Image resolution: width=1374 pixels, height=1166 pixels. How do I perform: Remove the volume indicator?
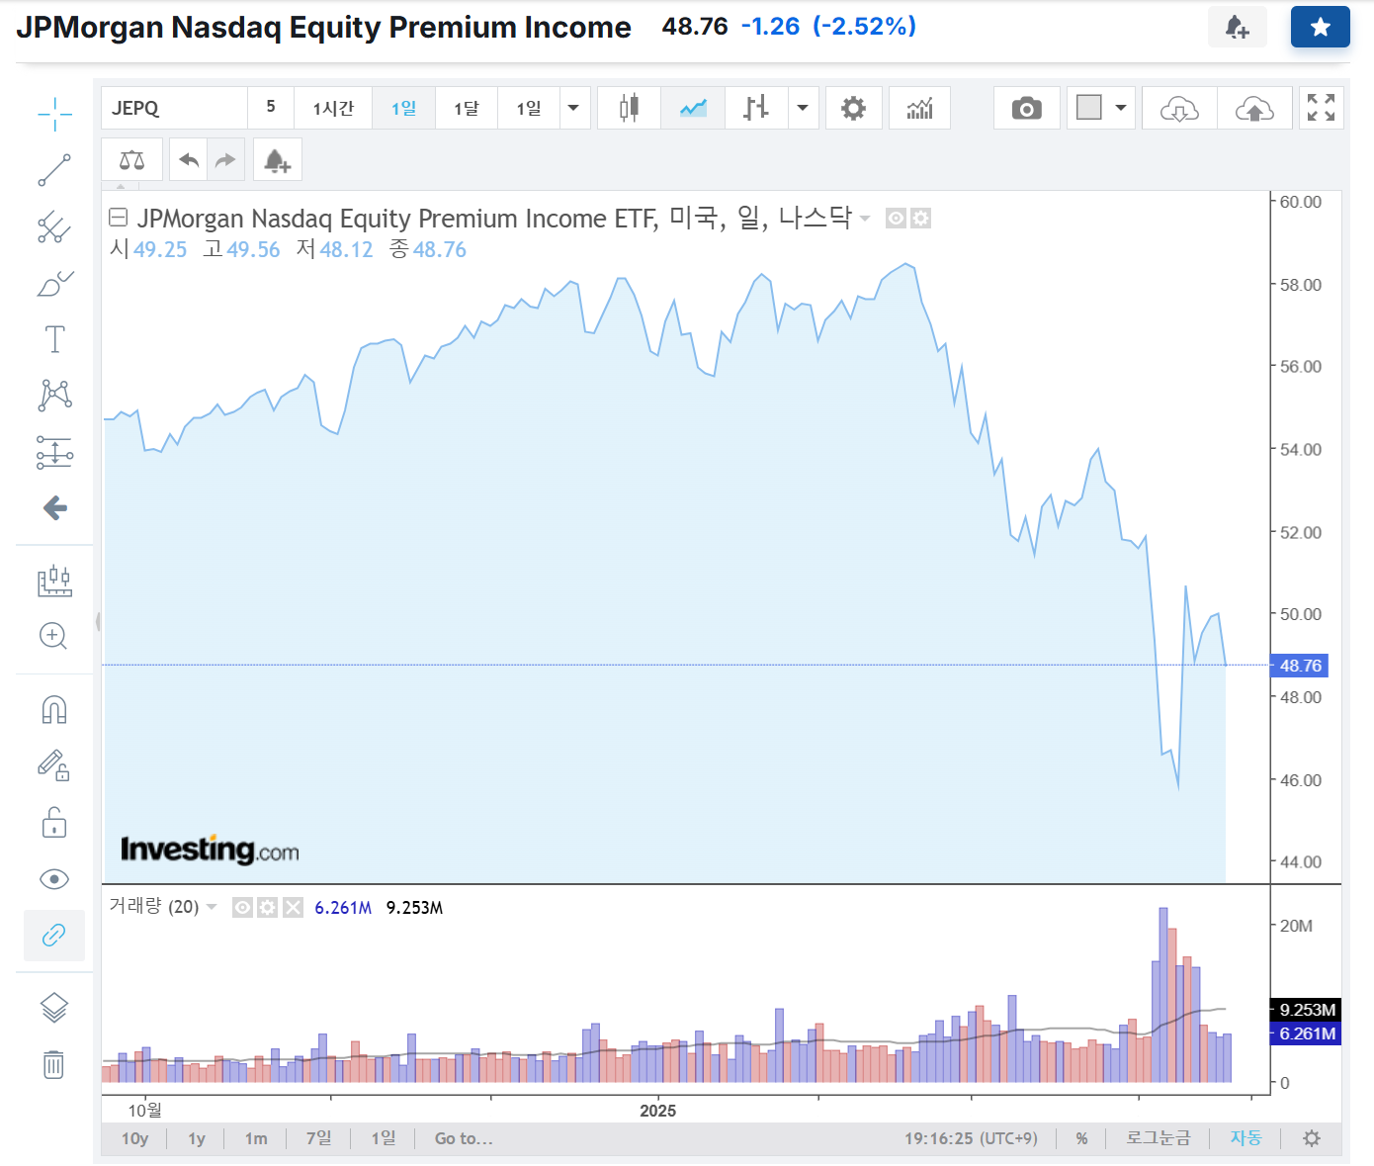point(293,907)
